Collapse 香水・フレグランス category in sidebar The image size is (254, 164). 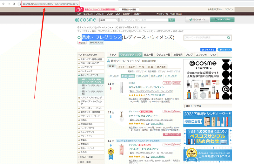coord(91,75)
